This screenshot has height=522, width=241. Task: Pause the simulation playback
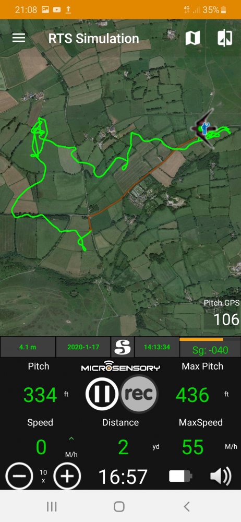[102, 394]
